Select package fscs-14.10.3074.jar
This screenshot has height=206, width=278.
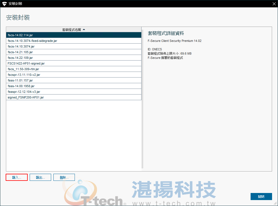tap(74, 46)
